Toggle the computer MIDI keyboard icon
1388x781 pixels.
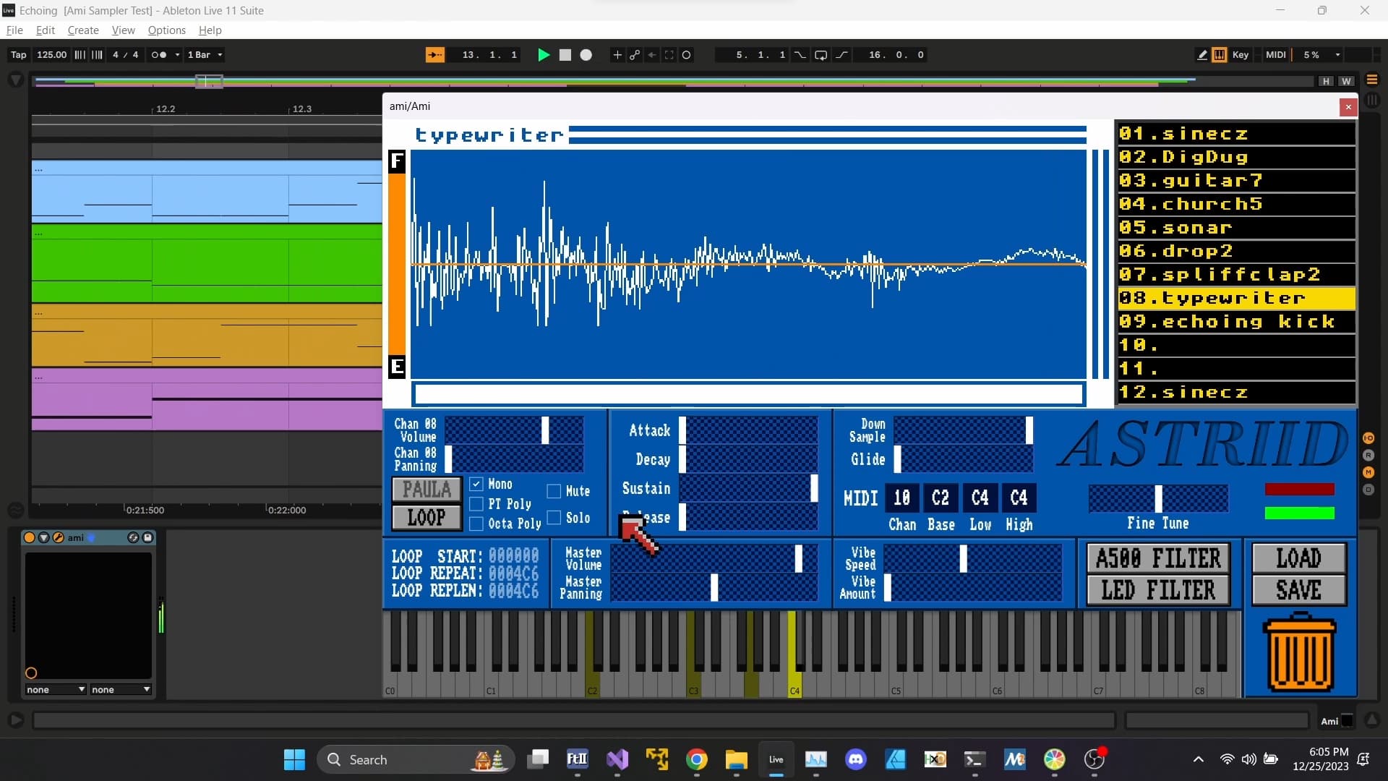1220,55
